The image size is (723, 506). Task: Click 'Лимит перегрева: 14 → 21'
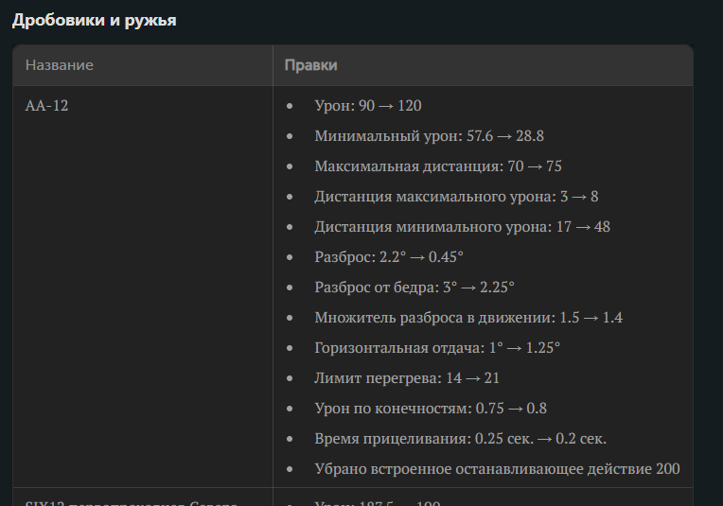click(407, 378)
